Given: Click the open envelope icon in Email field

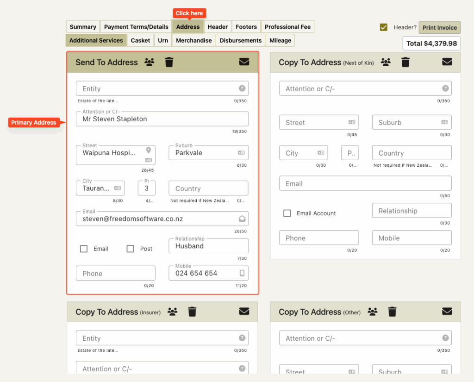Looking at the screenshot, I should [242, 219].
